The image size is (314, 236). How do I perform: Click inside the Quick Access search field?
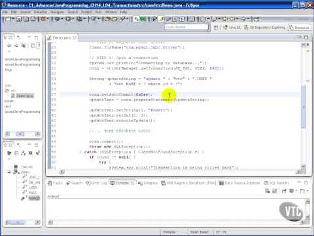tap(186, 27)
